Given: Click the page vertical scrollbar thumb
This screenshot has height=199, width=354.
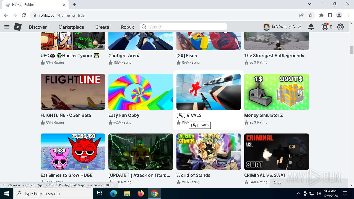Looking at the screenshot, I should coord(352,50).
